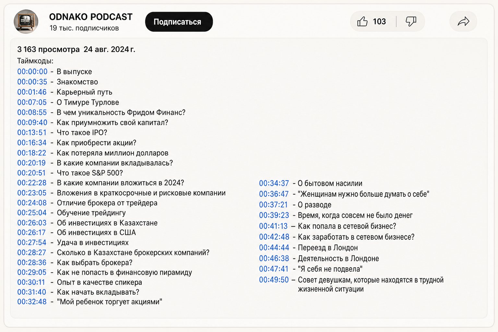Click the upload date 24 авг. 2024 г.
Screen dimensions: 498x332
tap(109, 49)
